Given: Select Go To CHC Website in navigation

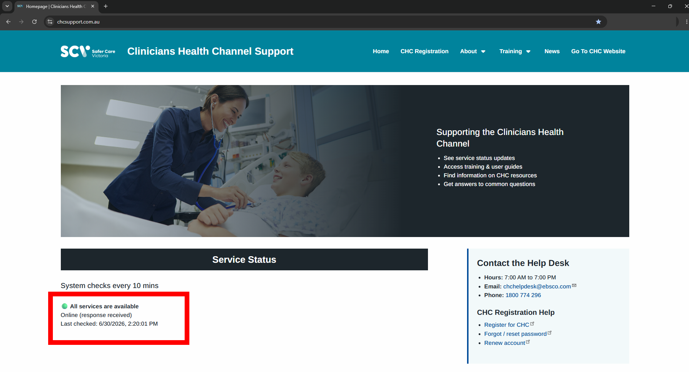Looking at the screenshot, I should click(x=598, y=51).
